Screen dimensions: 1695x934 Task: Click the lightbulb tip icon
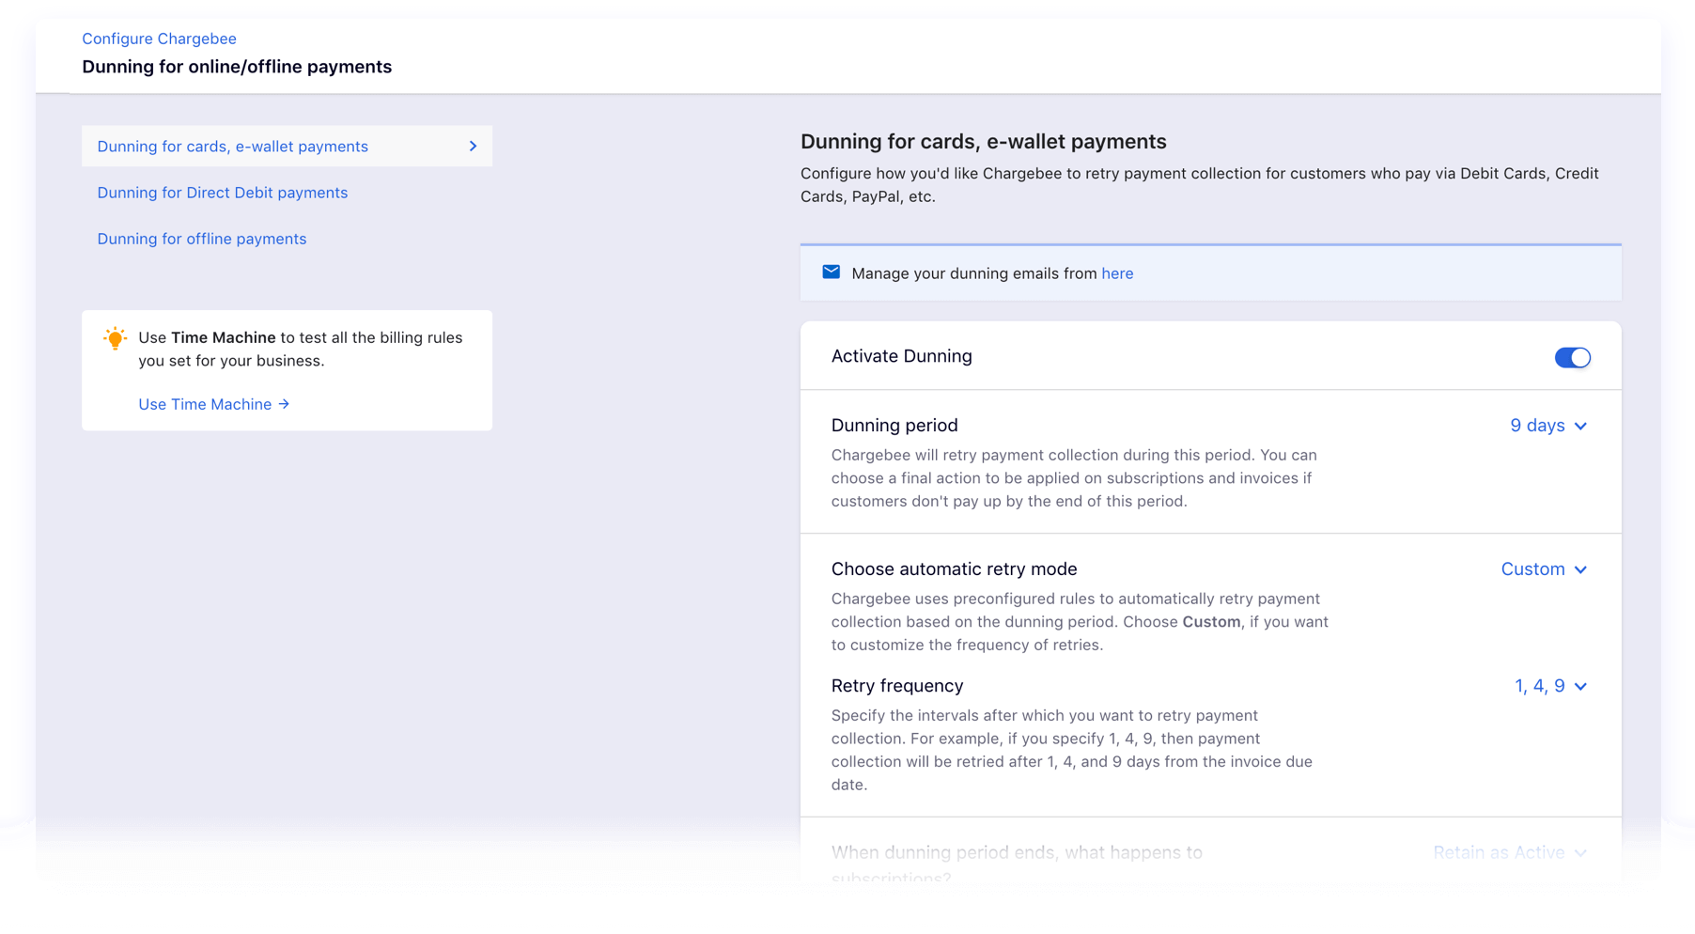tap(115, 338)
